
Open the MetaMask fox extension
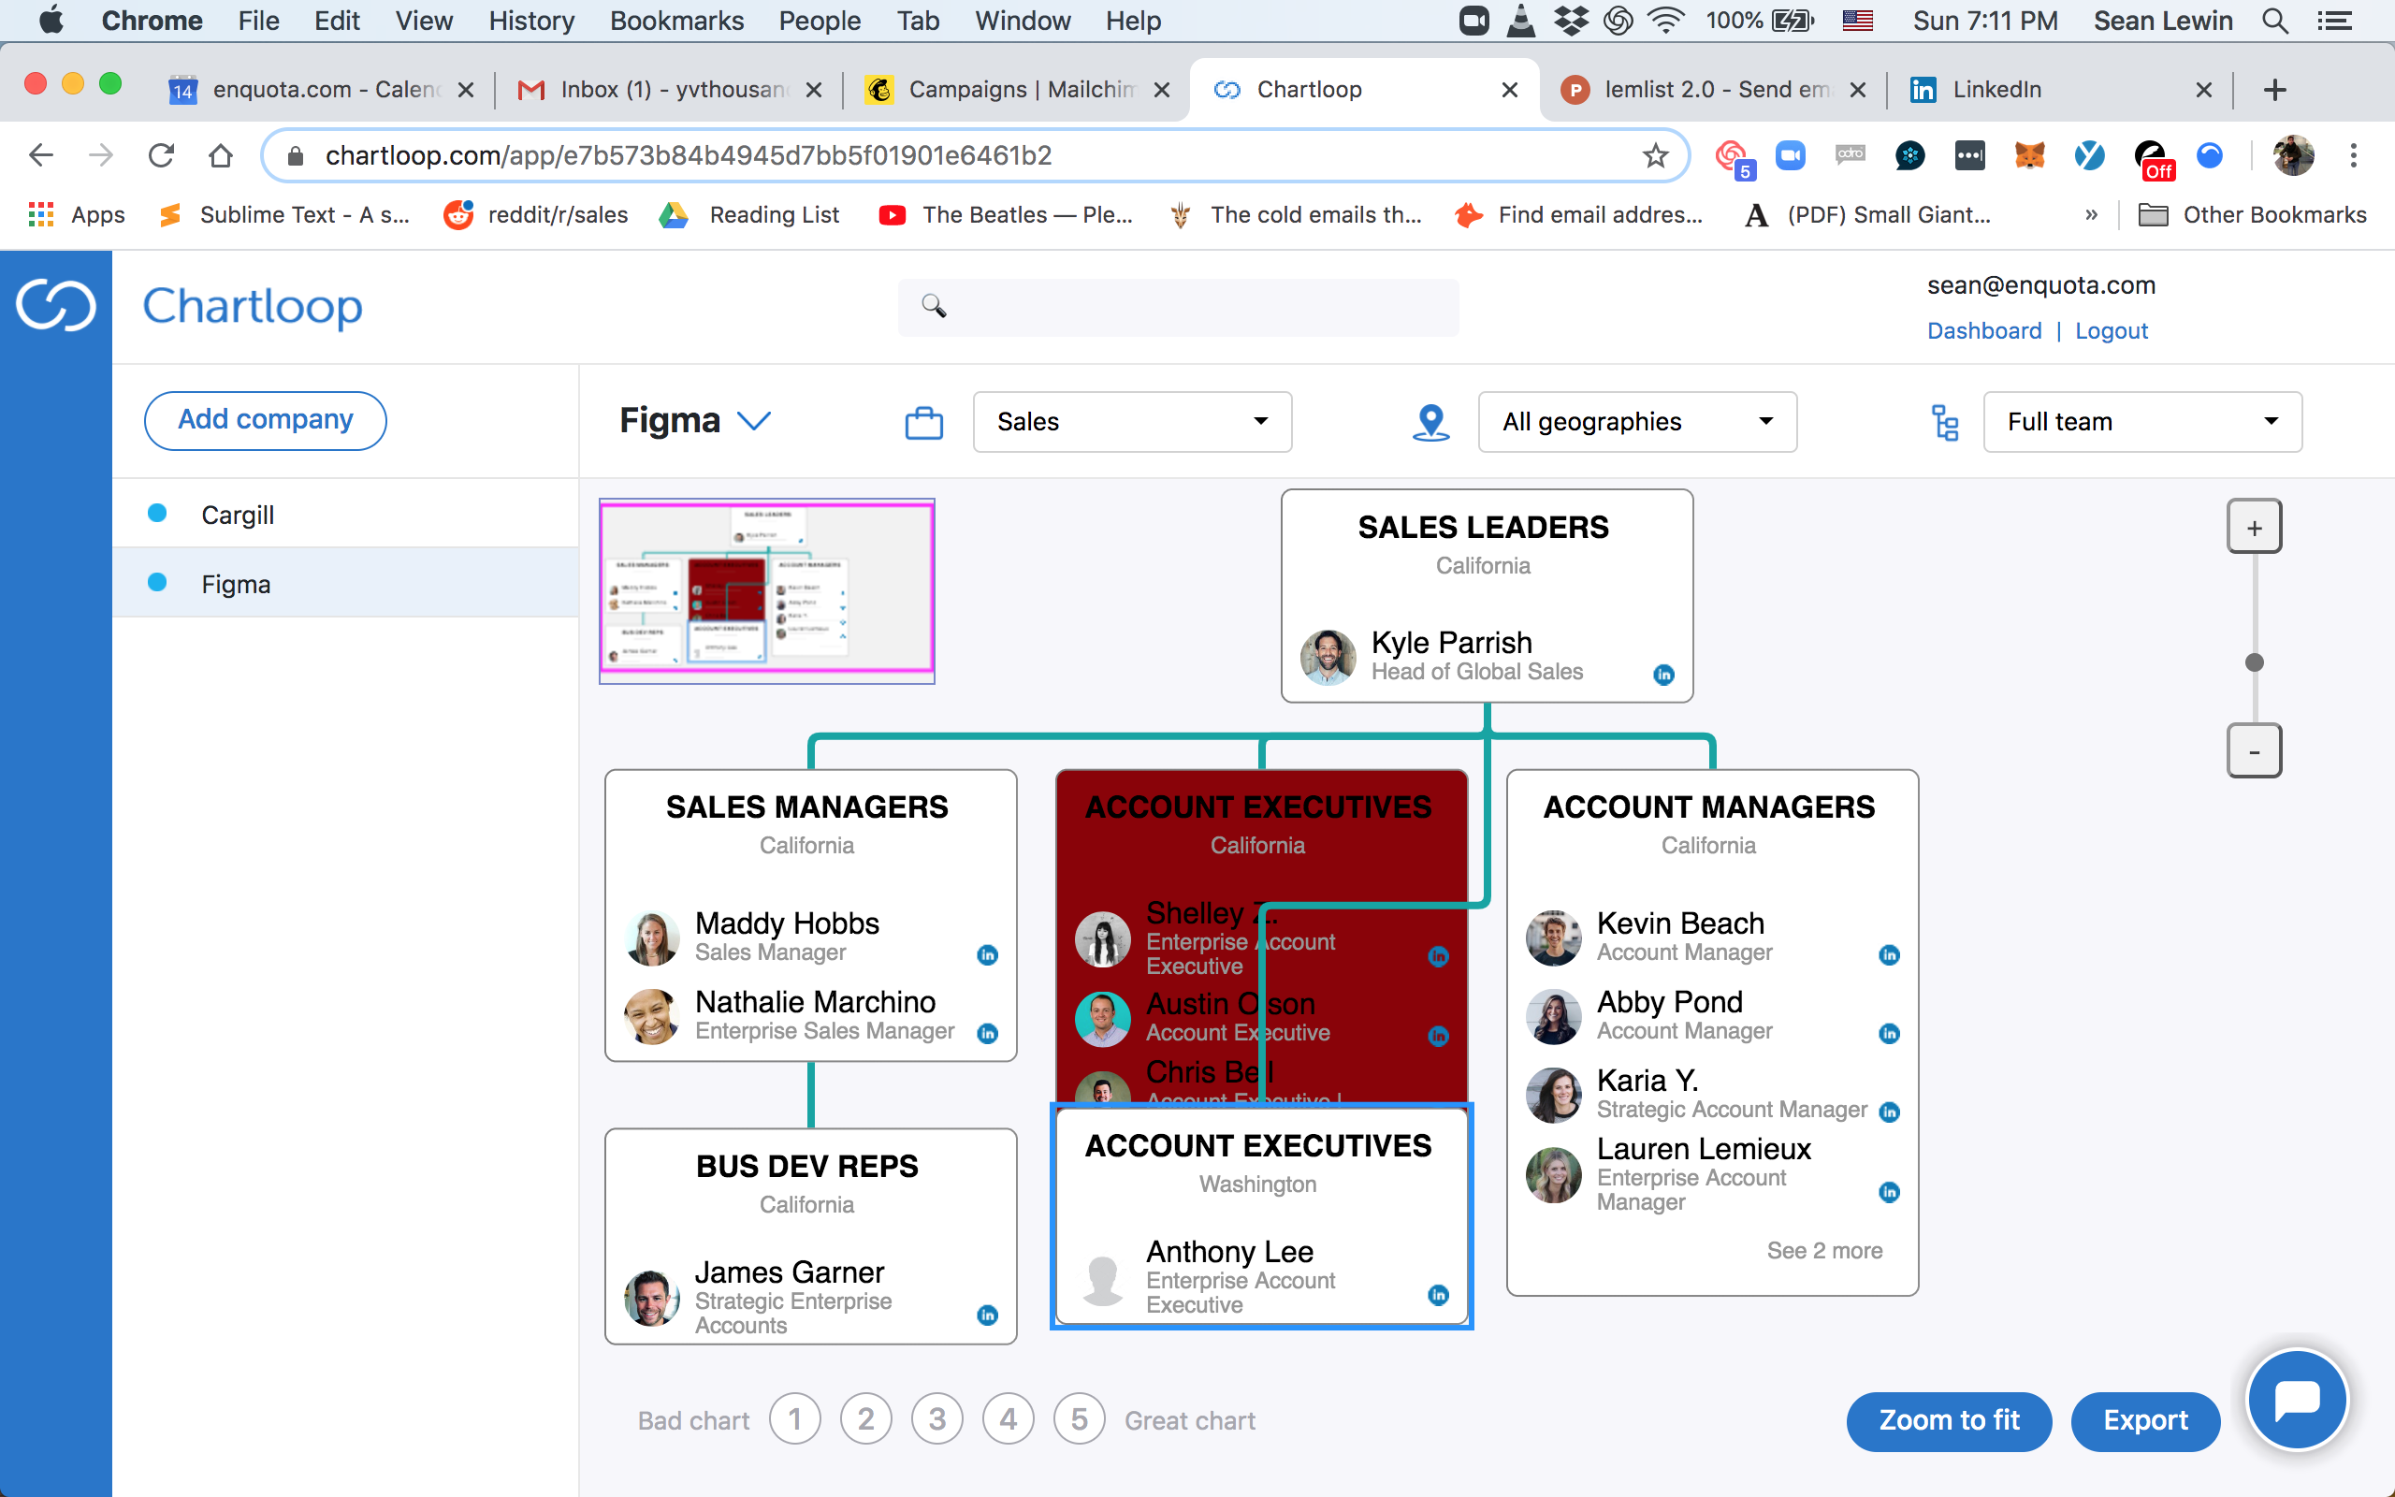(2029, 155)
